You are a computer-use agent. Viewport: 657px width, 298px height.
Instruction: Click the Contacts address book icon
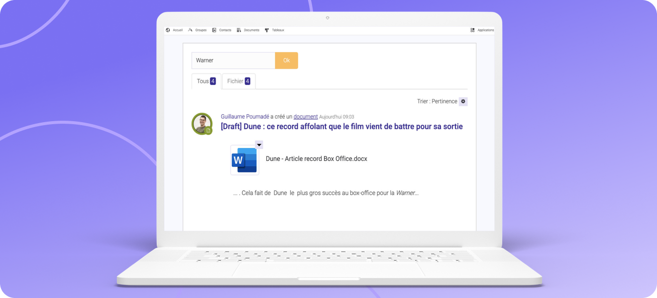coord(214,30)
